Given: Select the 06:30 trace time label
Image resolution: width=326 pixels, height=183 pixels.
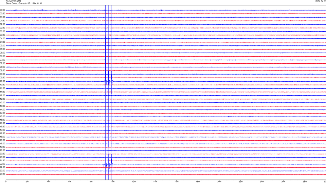Looking at the screenshot, I should (2, 56).
